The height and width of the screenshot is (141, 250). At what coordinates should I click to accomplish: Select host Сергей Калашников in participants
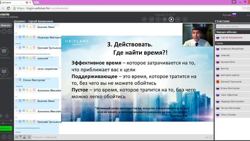[x=232, y=38]
